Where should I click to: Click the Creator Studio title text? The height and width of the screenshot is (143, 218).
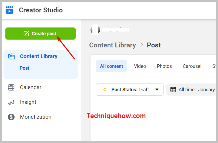click(41, 10)
